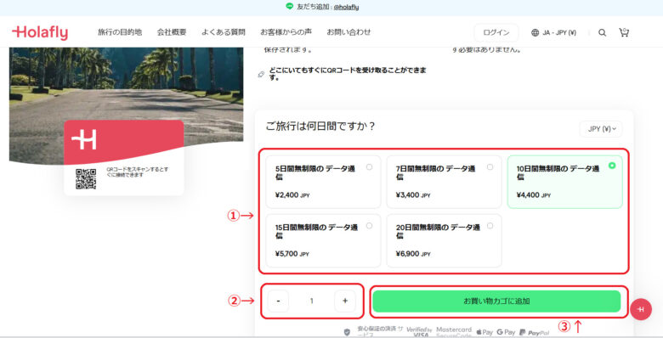Open 旅行の目的地 menu
The image size is (663, 338).
120,32
